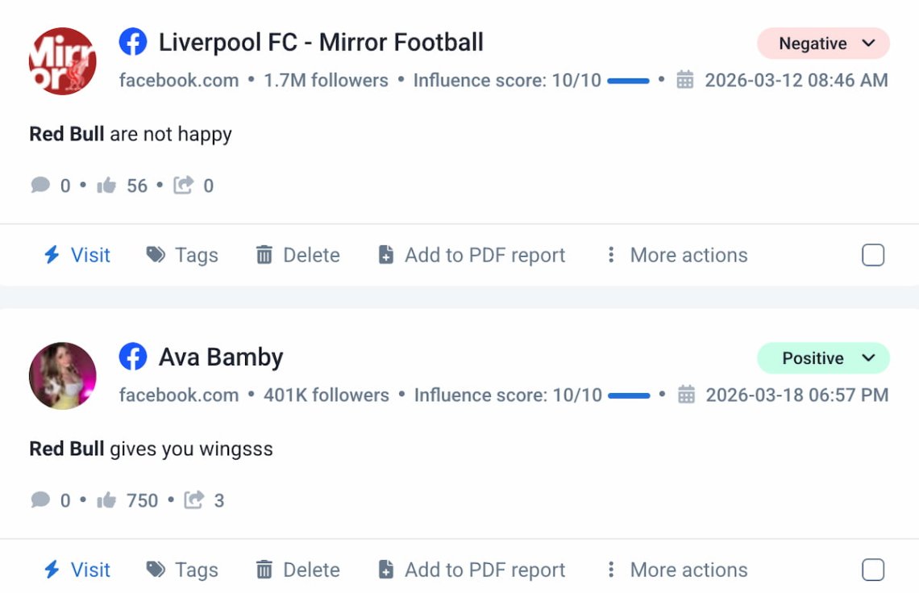Click the facebook.com source link under Ava Bamby
Viewport: 919px width, 593px height.
pos(178,395)
